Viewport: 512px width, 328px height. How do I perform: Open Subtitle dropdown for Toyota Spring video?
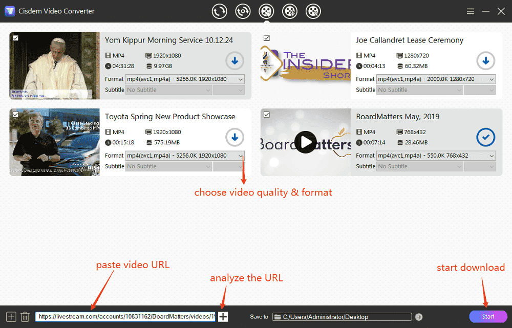[169, 166]
